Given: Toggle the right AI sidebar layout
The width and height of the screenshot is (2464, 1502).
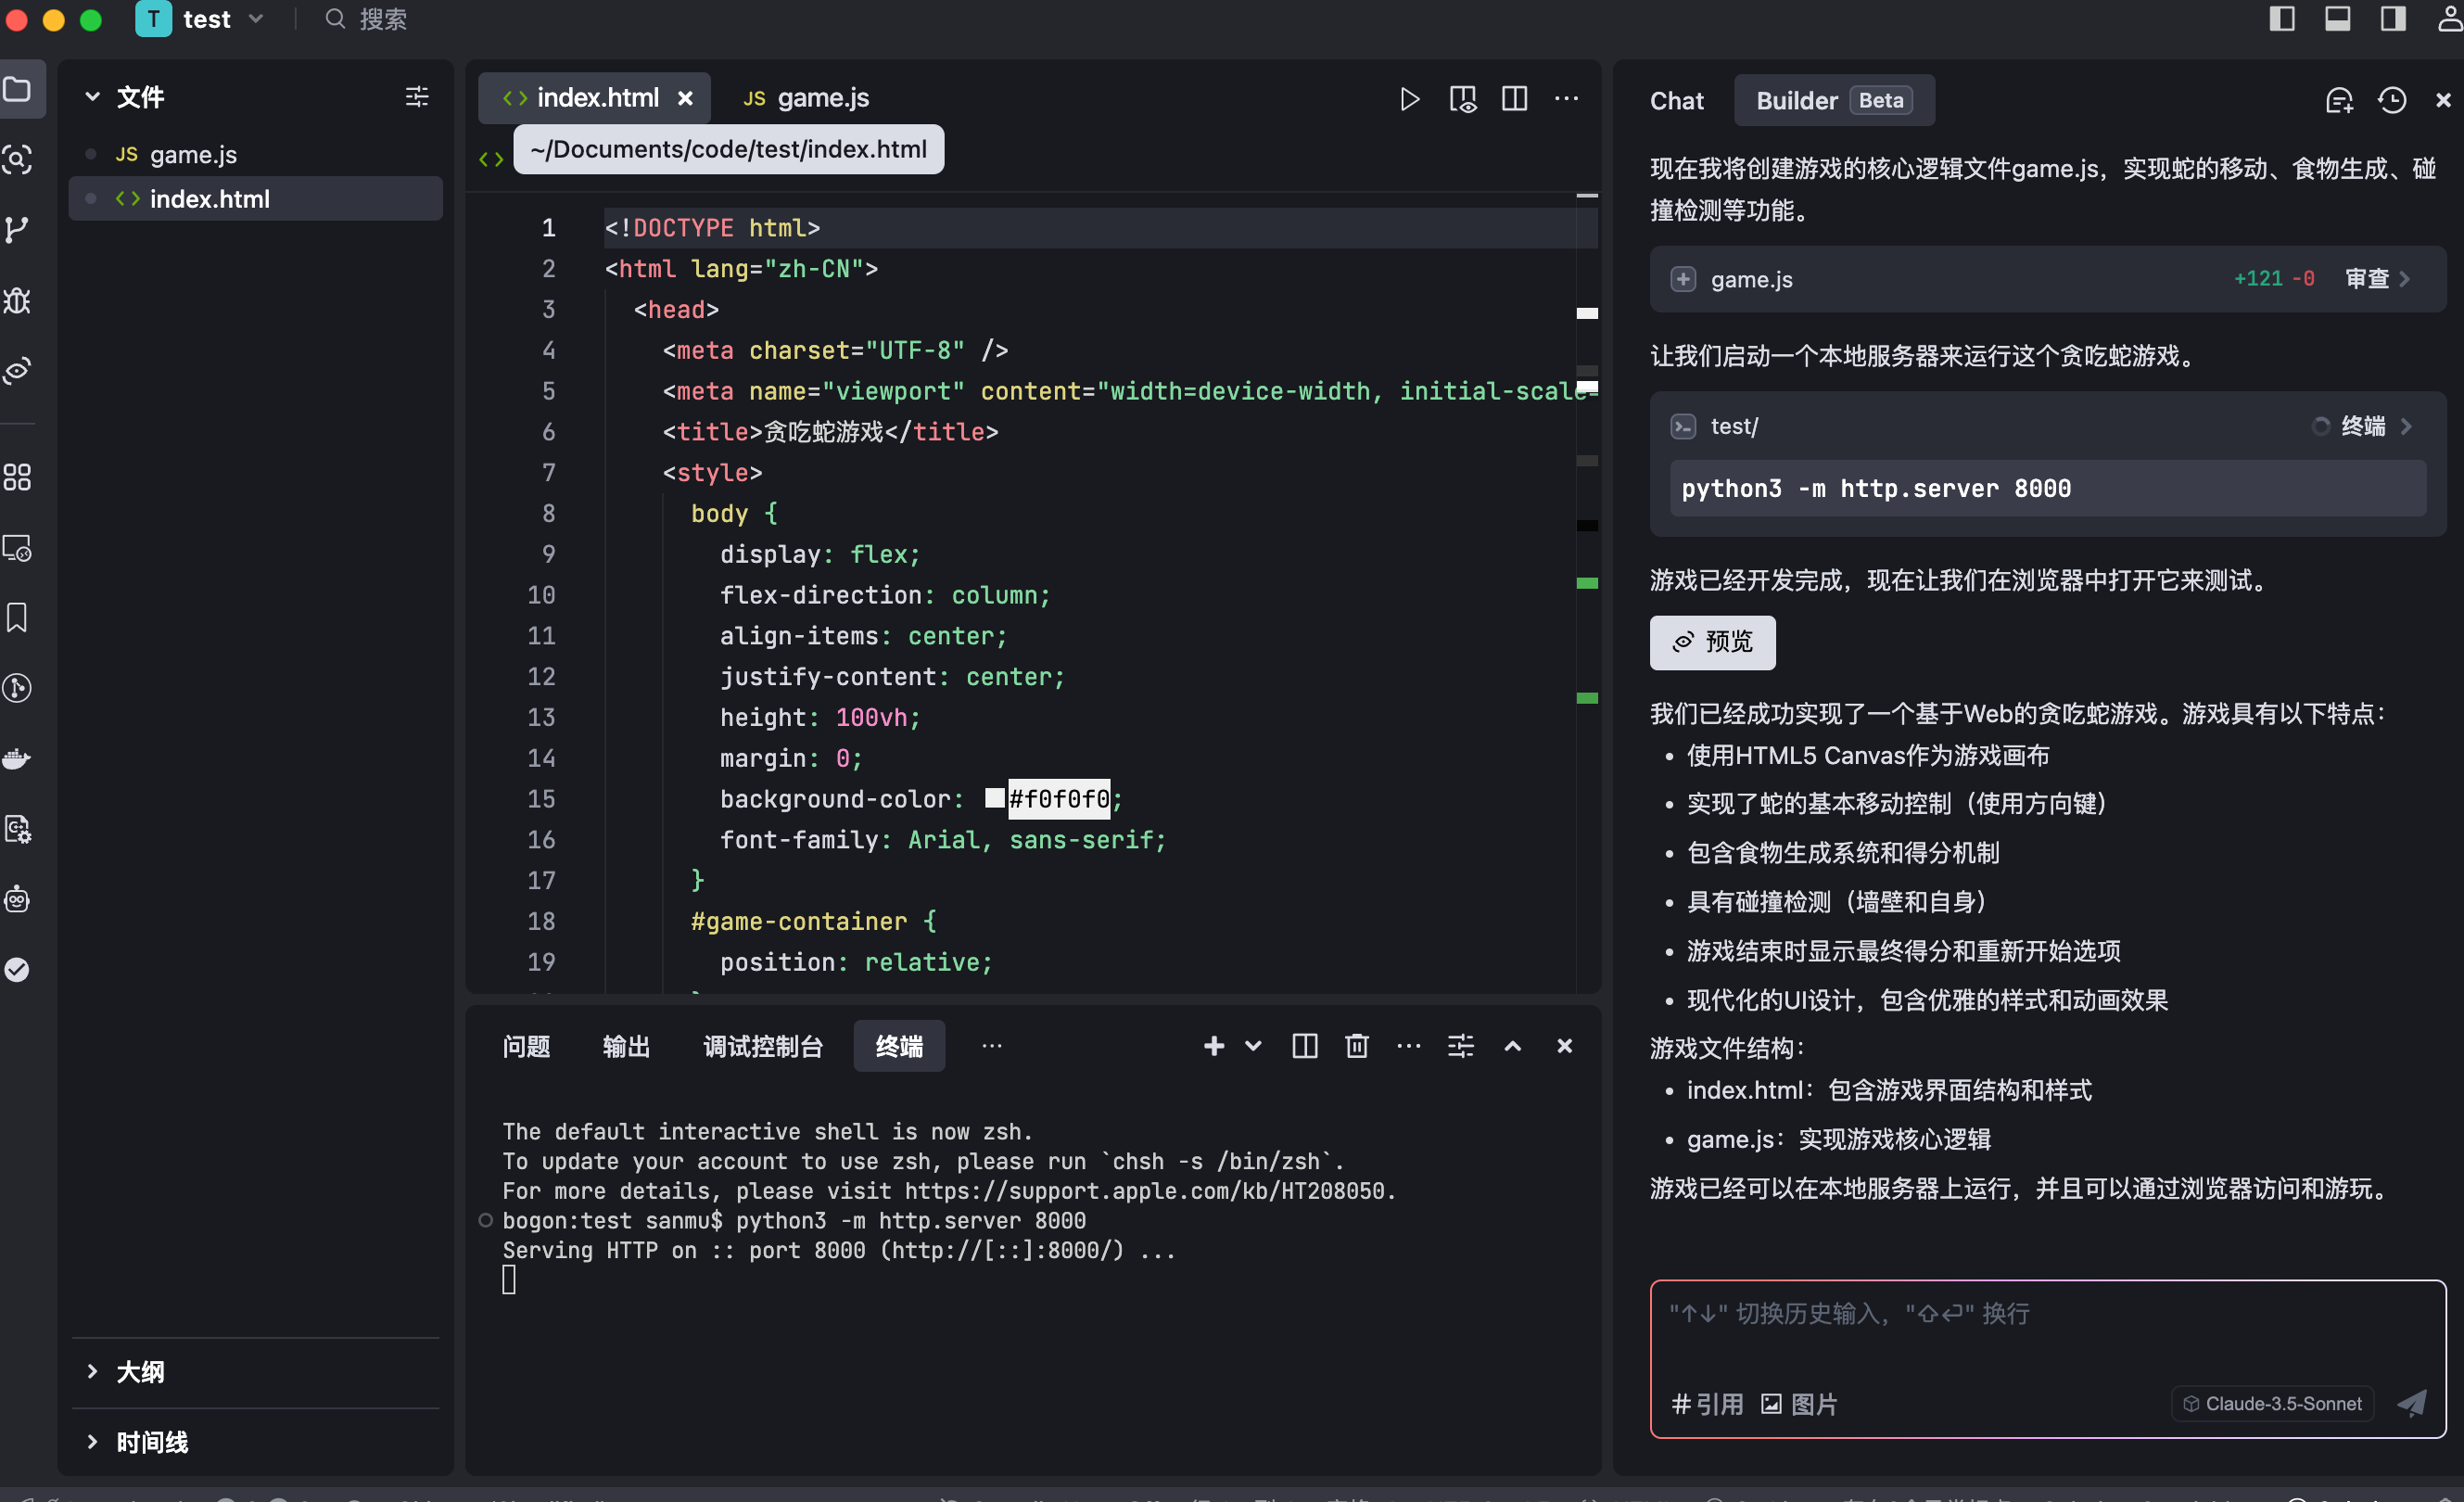Looking at the screenshot, I should tap(2393, 18).
